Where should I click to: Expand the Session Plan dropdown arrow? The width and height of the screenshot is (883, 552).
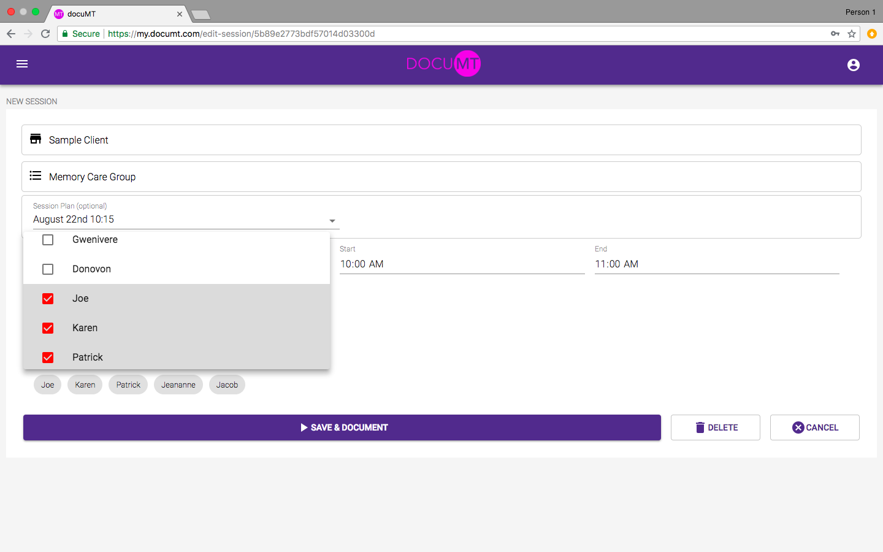point(332,221)
